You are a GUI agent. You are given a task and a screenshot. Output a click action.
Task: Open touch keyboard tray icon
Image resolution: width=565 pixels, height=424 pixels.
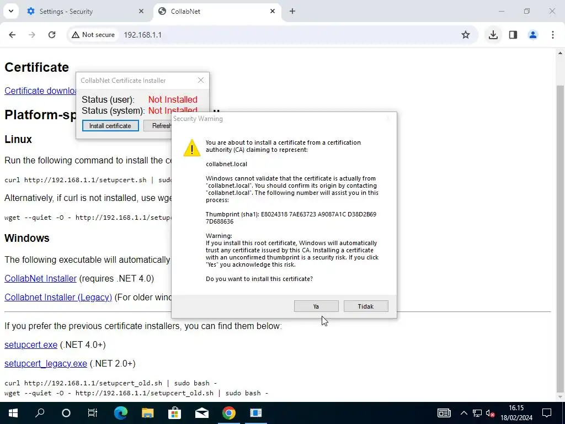[x=444, y=413]
